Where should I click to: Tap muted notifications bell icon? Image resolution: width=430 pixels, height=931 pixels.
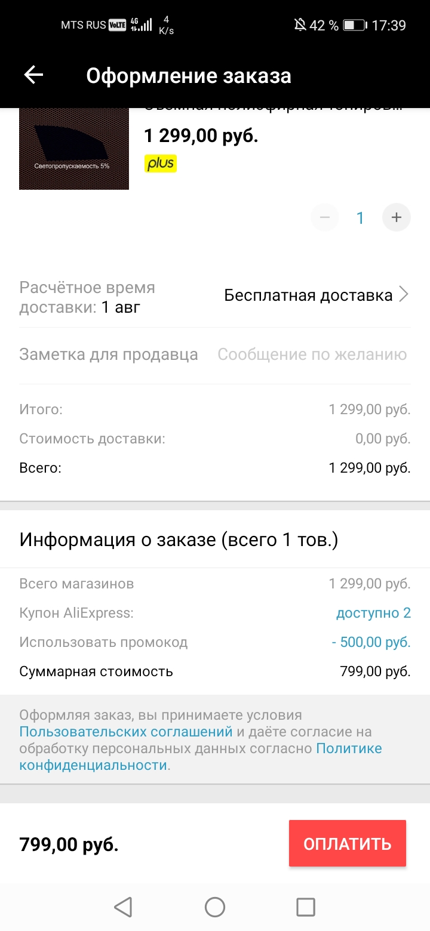point(300,25)
